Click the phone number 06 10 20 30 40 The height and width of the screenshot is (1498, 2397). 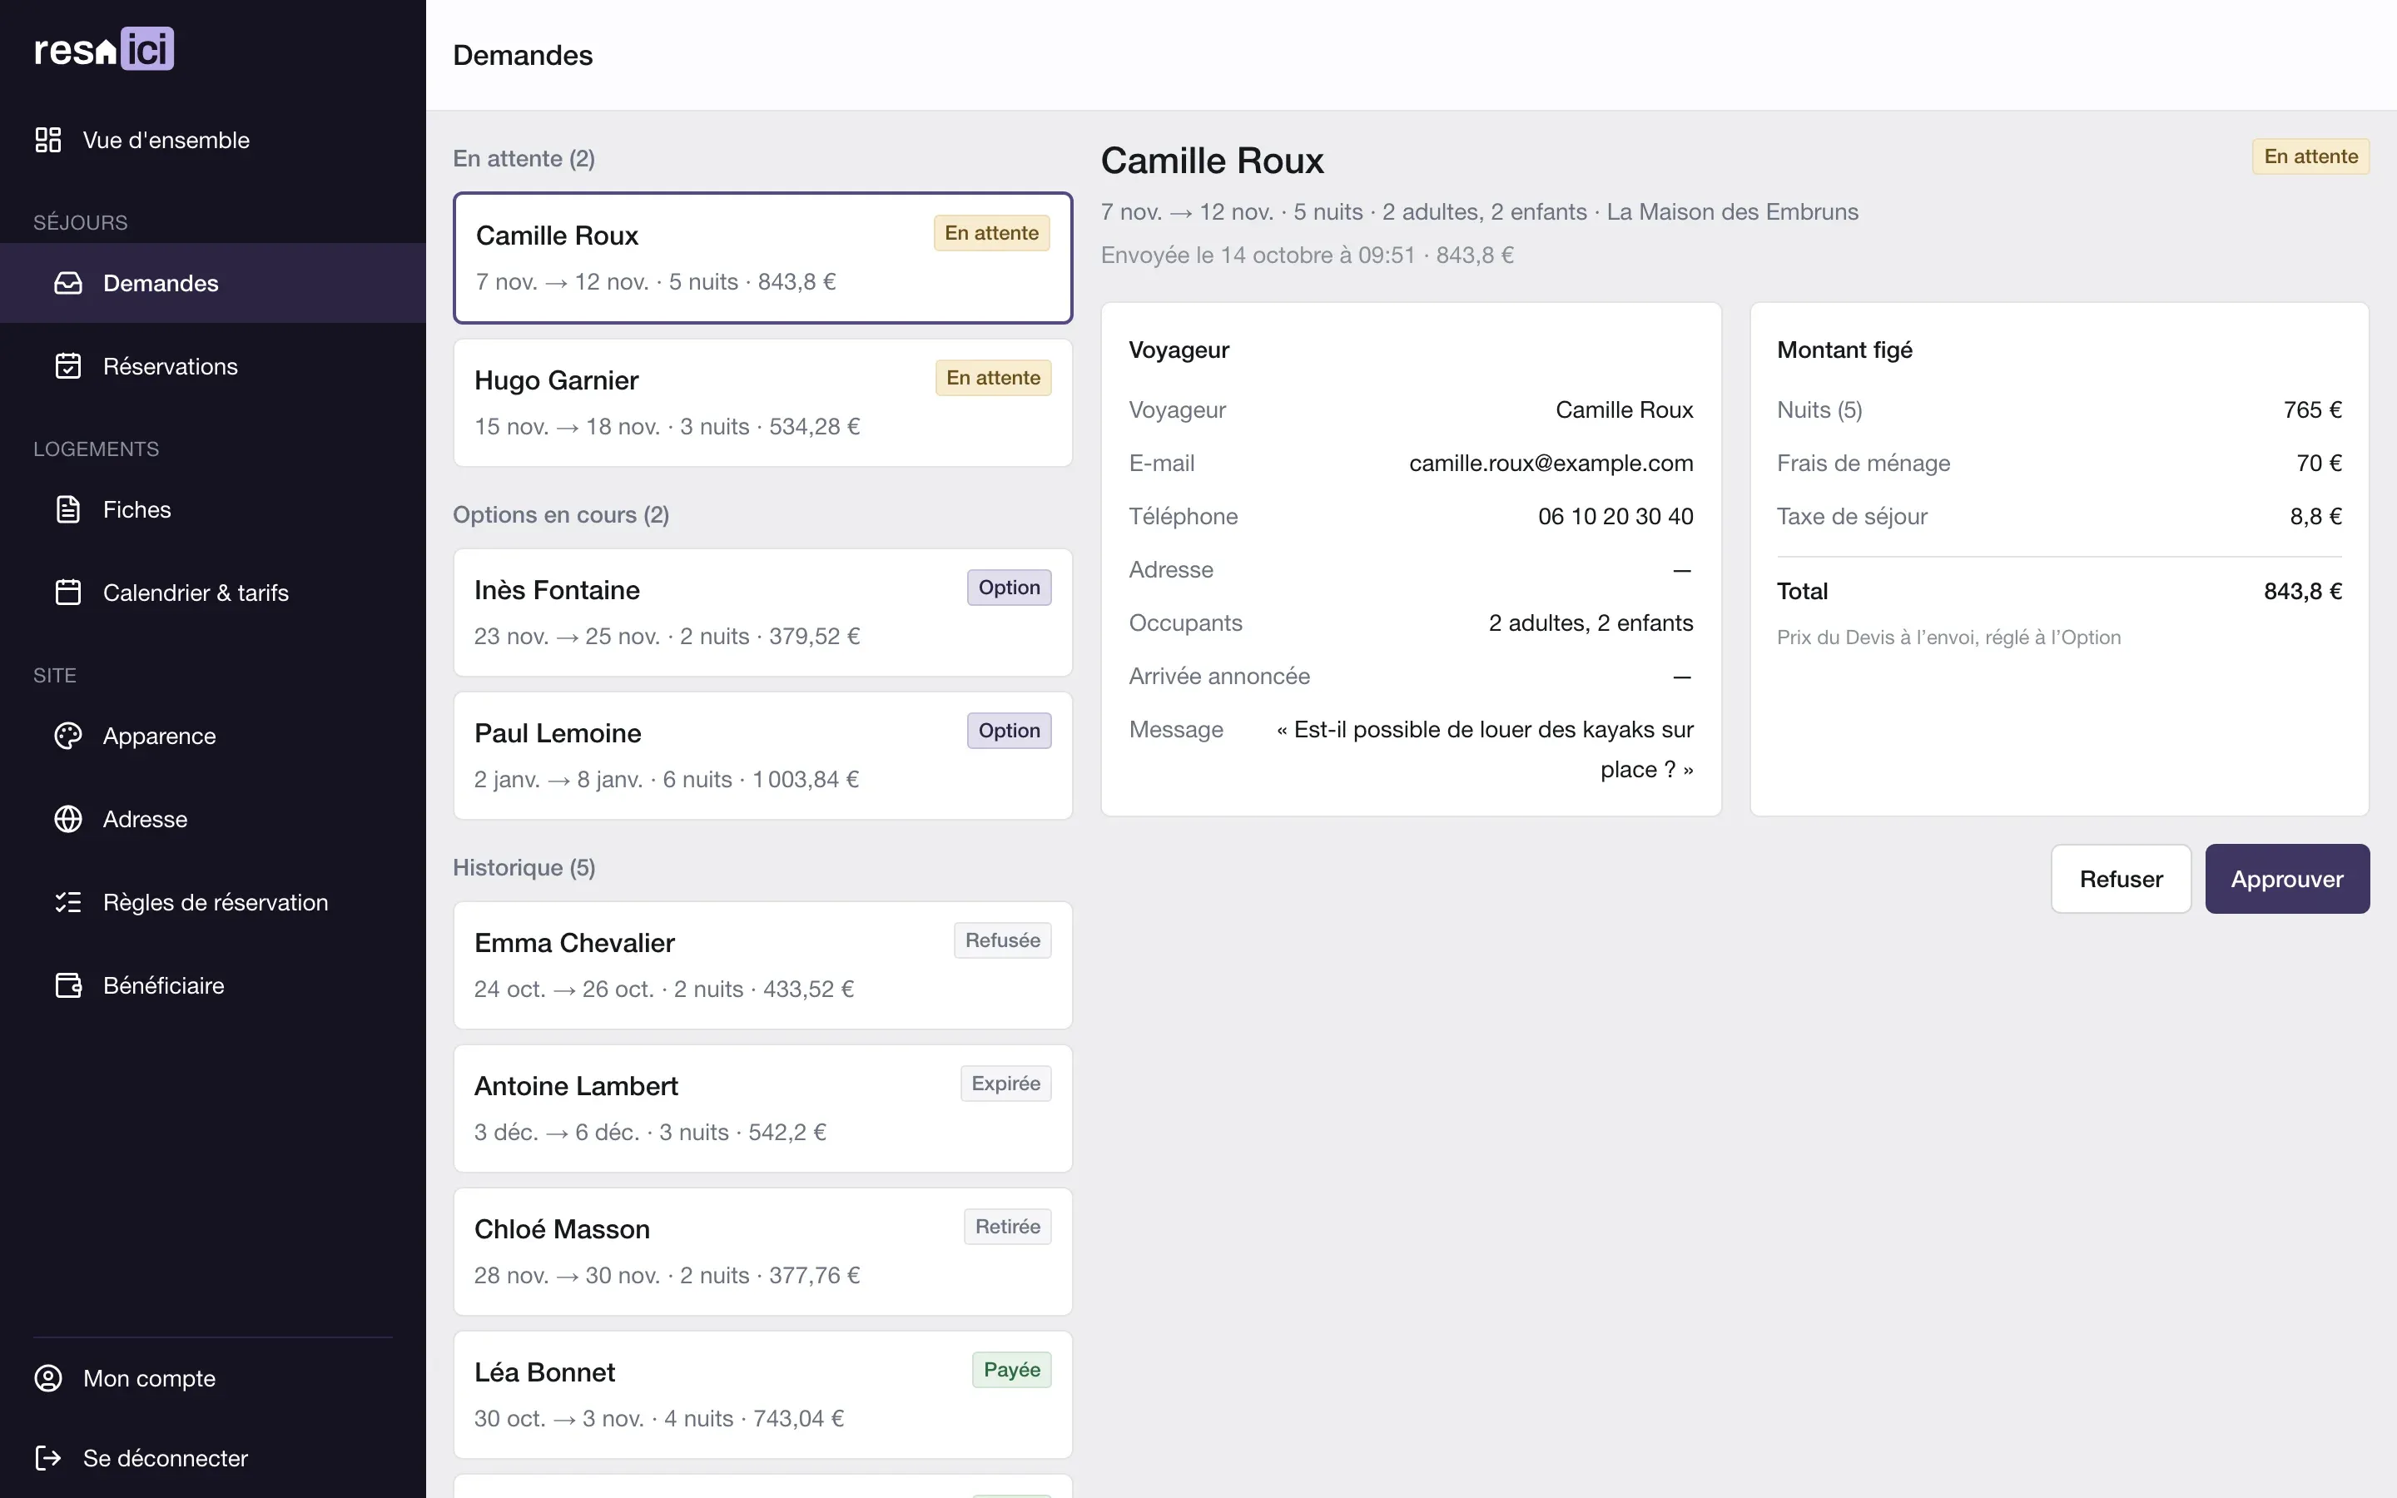(1615, 516)
